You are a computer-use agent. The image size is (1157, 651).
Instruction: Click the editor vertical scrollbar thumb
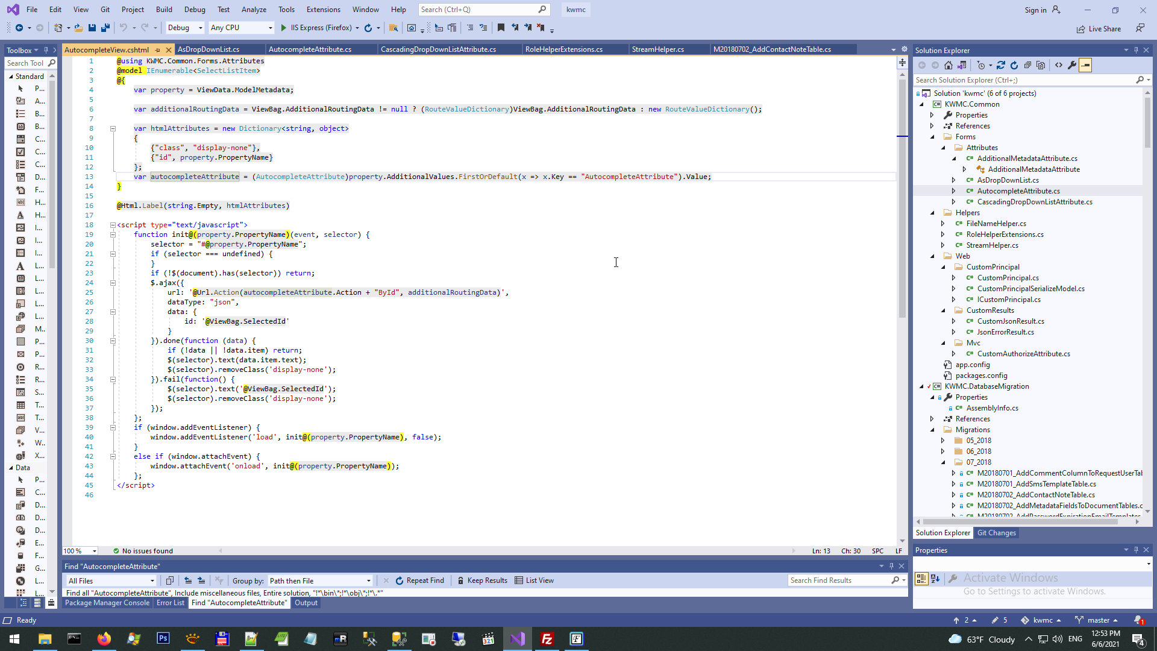coord(902,199)
